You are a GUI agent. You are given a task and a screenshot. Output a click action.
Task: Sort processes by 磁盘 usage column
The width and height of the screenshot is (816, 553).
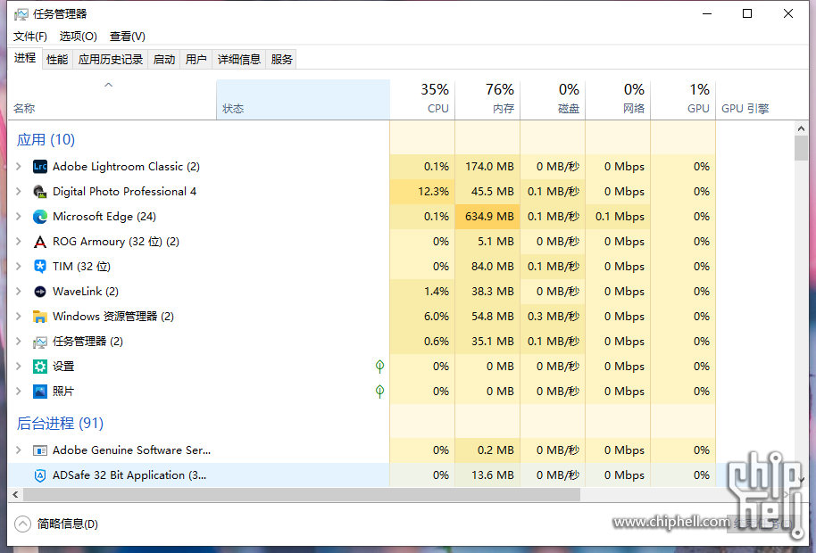(553, 100)
